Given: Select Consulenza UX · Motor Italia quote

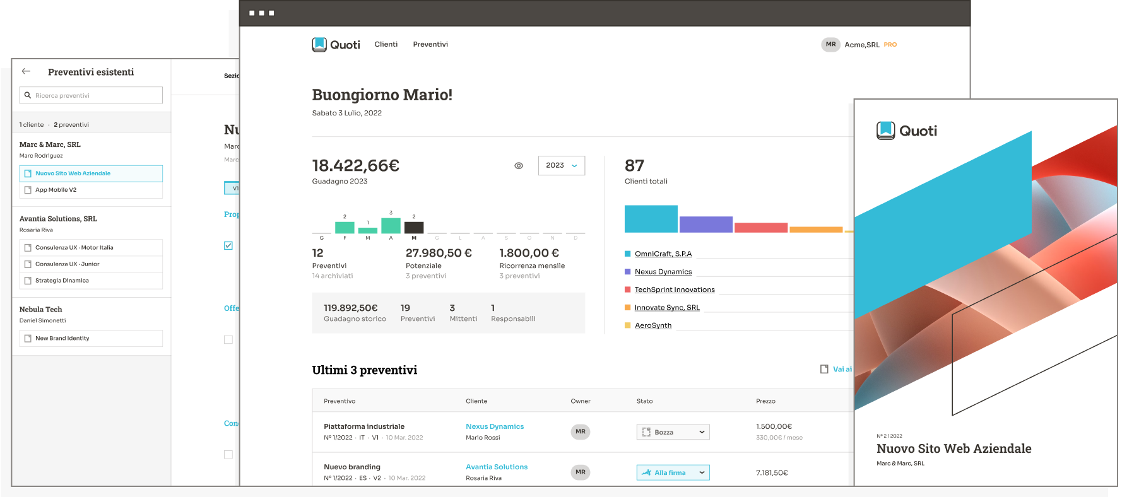Looking at the screenshot, I should (91, 248).
